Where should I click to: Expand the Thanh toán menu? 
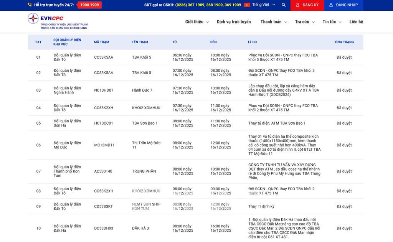[273, 22]
